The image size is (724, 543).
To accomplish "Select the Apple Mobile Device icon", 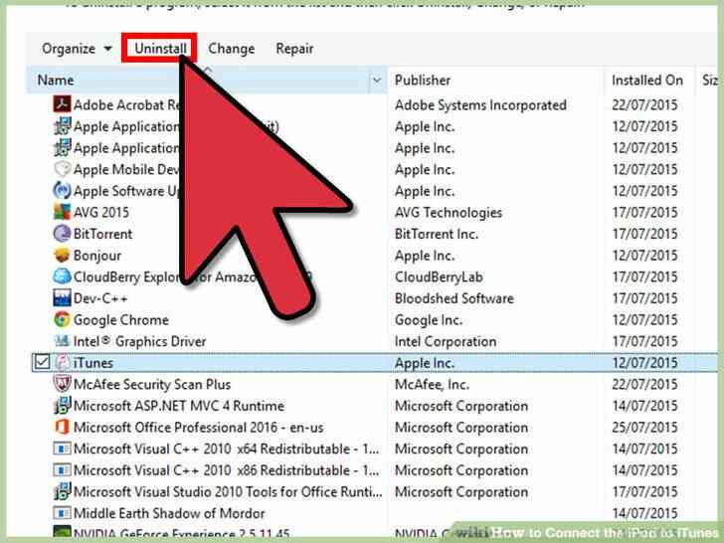I will pyautogui.click(x=62, y=169).
